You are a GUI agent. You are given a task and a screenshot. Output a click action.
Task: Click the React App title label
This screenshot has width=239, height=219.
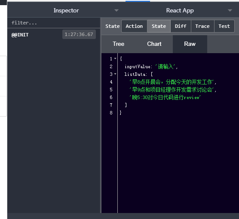pyautogui.click(x=180, y=10)
